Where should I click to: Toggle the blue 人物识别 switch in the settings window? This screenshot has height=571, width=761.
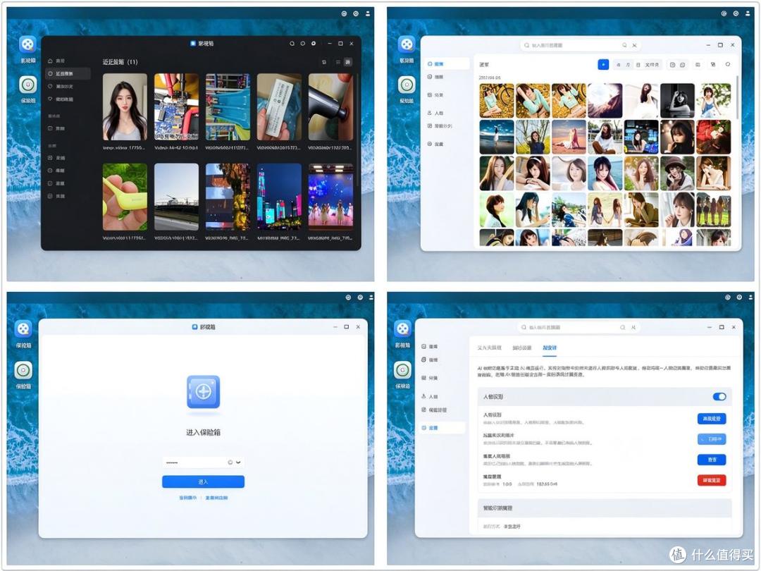[x=719, y=397]
